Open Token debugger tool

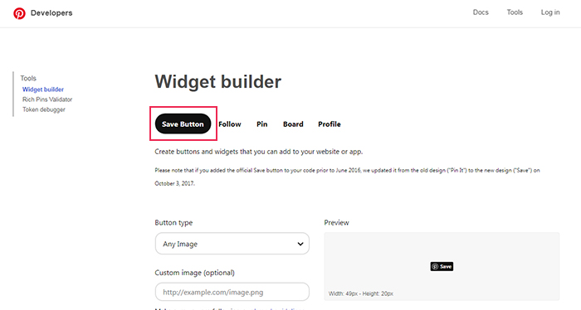[x=44, y=109]
